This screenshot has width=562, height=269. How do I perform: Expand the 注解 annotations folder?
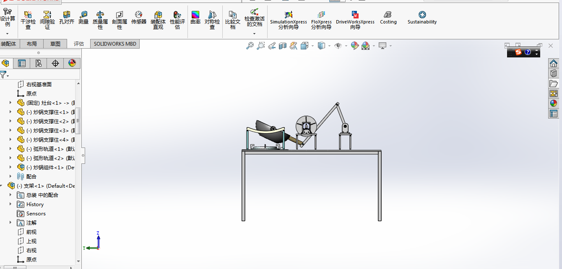point(10,222)
